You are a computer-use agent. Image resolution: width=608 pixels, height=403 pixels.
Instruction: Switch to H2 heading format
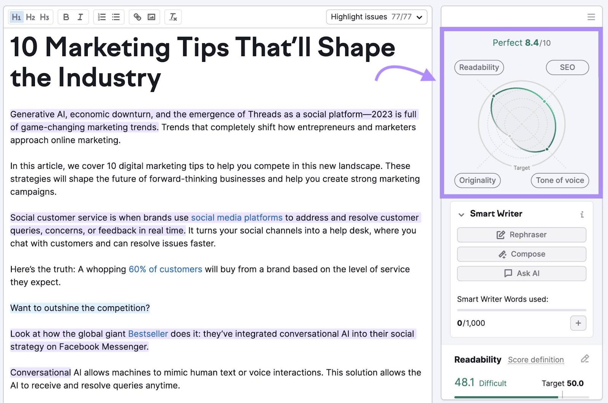click(31, 17)
